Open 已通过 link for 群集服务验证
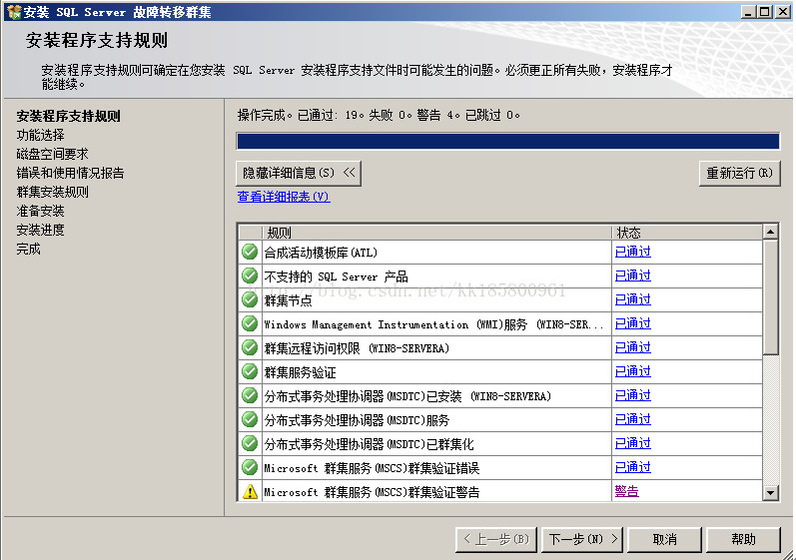Screen dimensions: 796x560 pos(632,371)
